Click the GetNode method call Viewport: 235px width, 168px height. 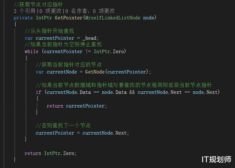(94, 72)
